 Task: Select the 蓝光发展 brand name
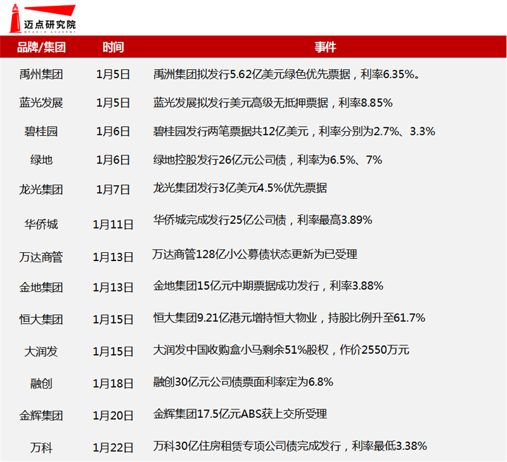[41, 103]
